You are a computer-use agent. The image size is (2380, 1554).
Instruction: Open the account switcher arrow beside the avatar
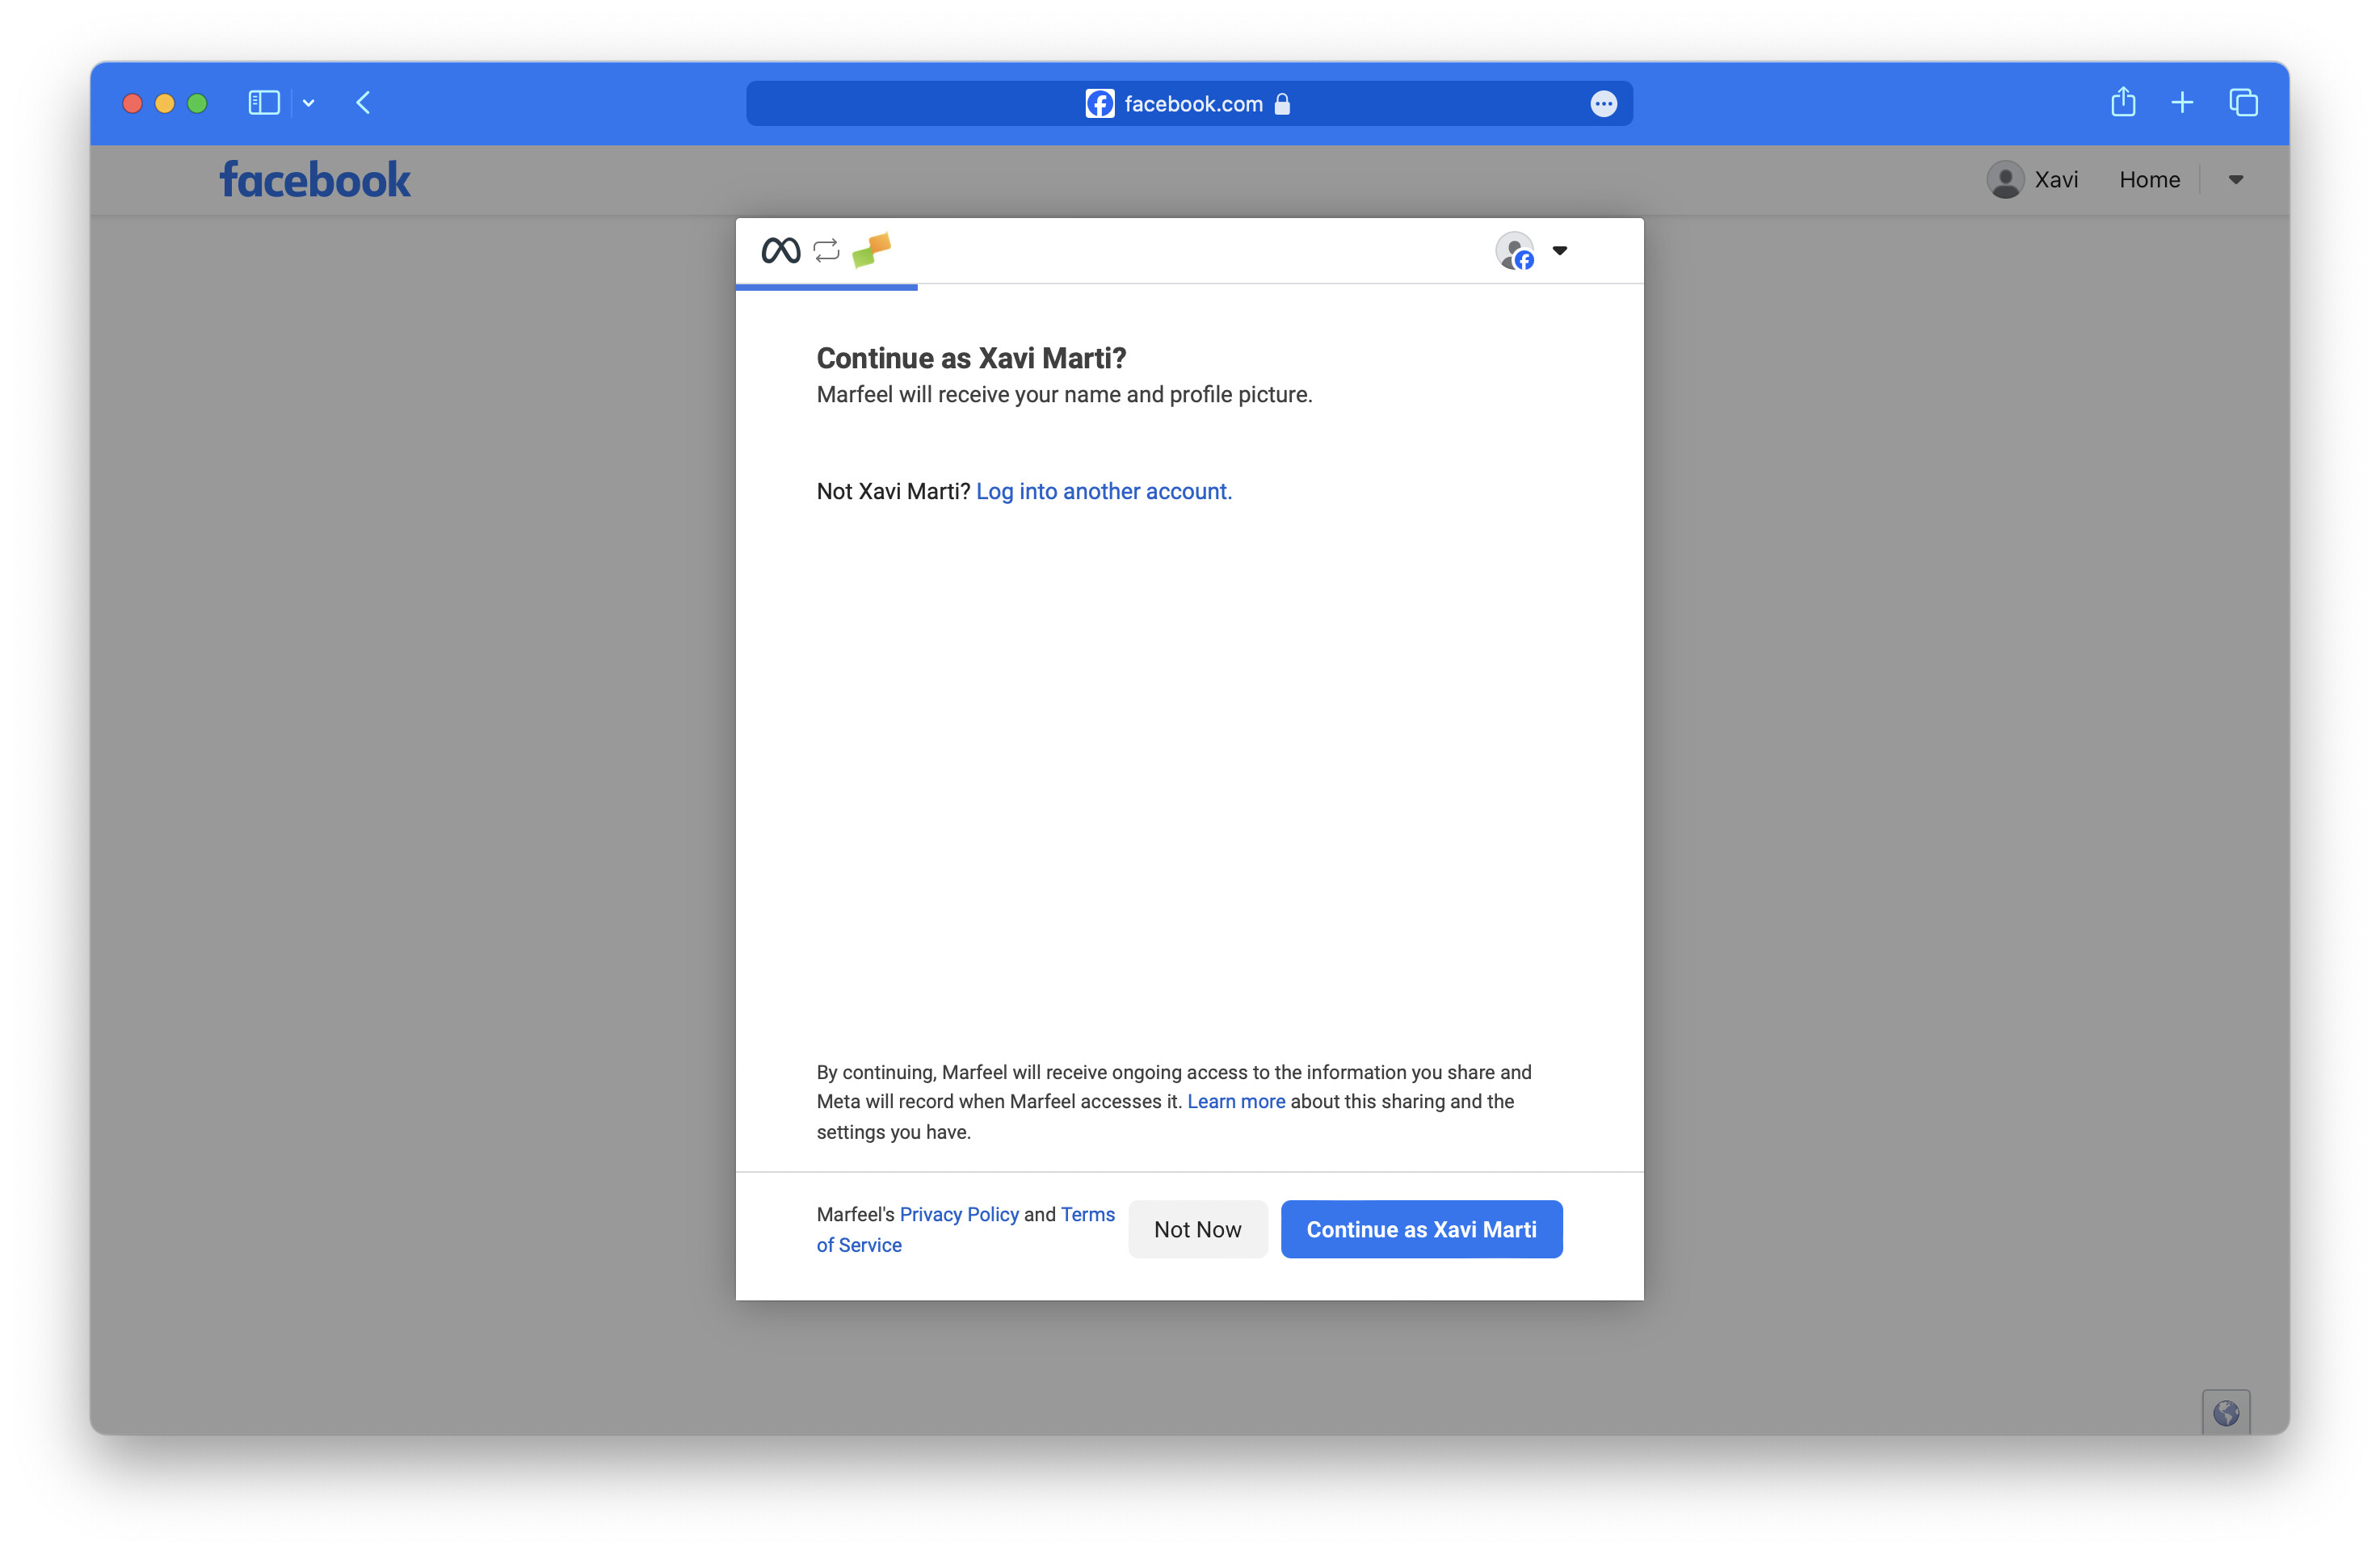(x=1560, y=252)
